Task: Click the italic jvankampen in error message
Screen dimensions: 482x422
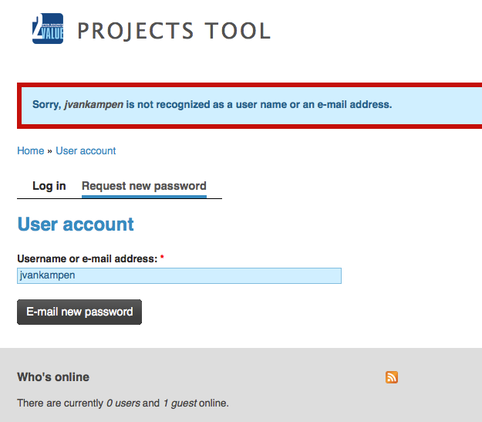Action: [94, 105]
